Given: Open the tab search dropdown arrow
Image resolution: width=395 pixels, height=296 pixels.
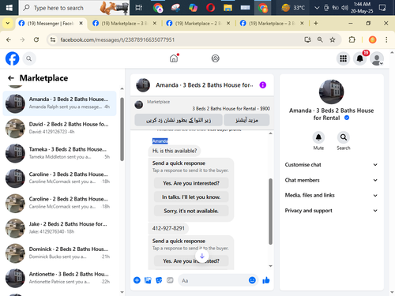Looking at the screenshot, I should (8, 24).
